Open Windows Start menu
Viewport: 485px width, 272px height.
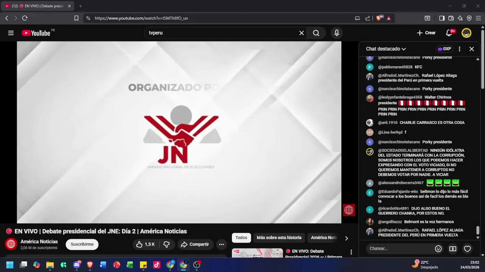point(10,265)
